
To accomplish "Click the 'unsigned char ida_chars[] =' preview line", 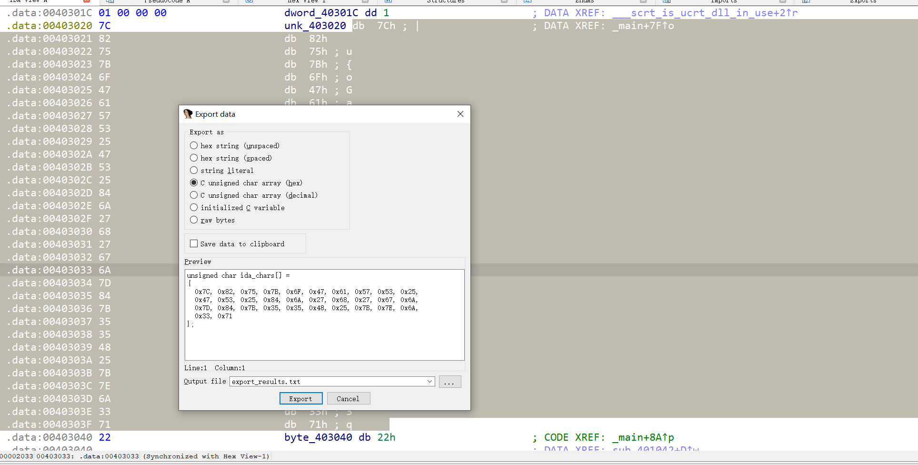I will (239, 275).
